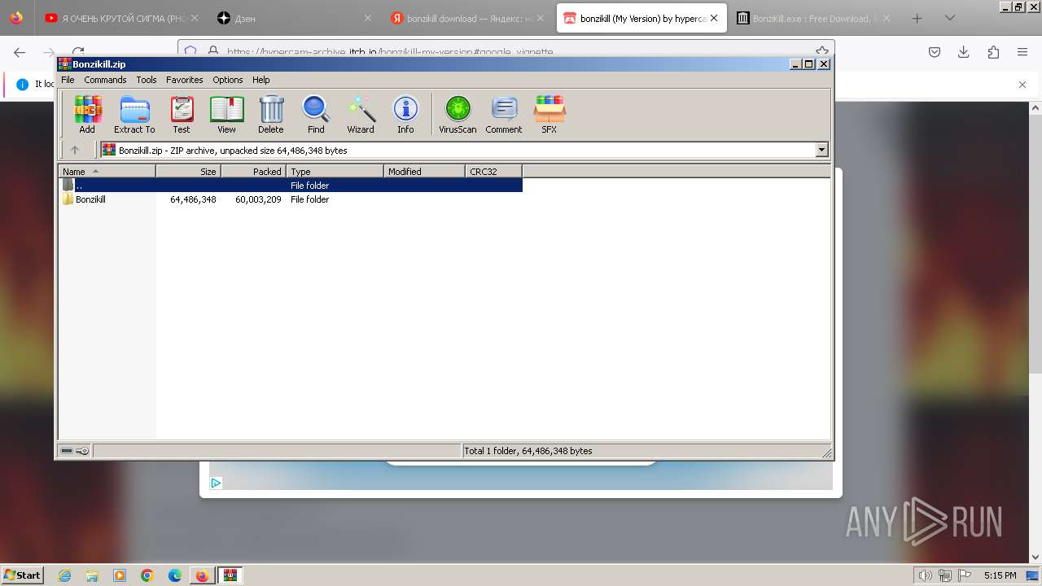
Task: Click the volume speaker tray icon
Action: (926, 575)
